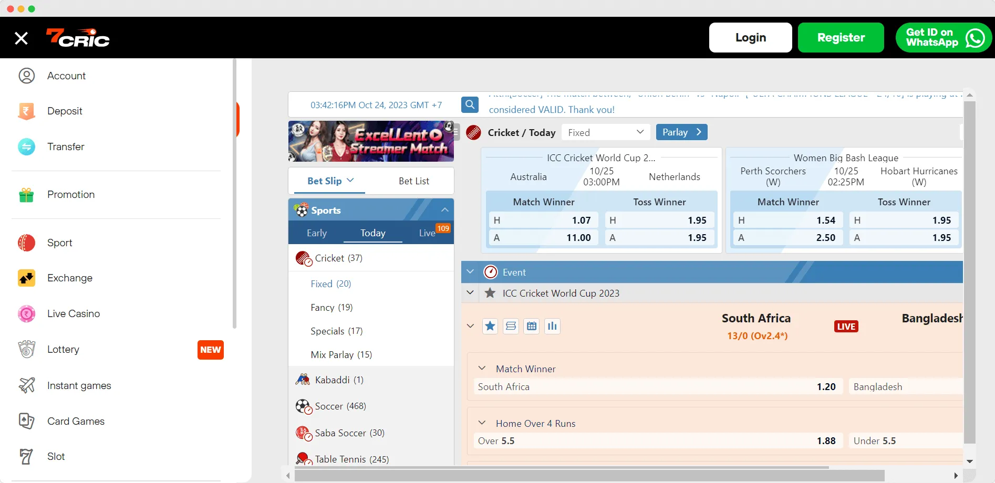Click the Card Games icon
This screenshot has width=995, height=483.
[26, 421]
